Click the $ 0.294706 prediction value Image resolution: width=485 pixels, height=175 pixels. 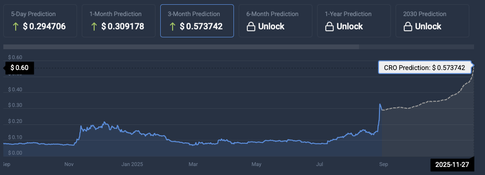tap(44, 27)
